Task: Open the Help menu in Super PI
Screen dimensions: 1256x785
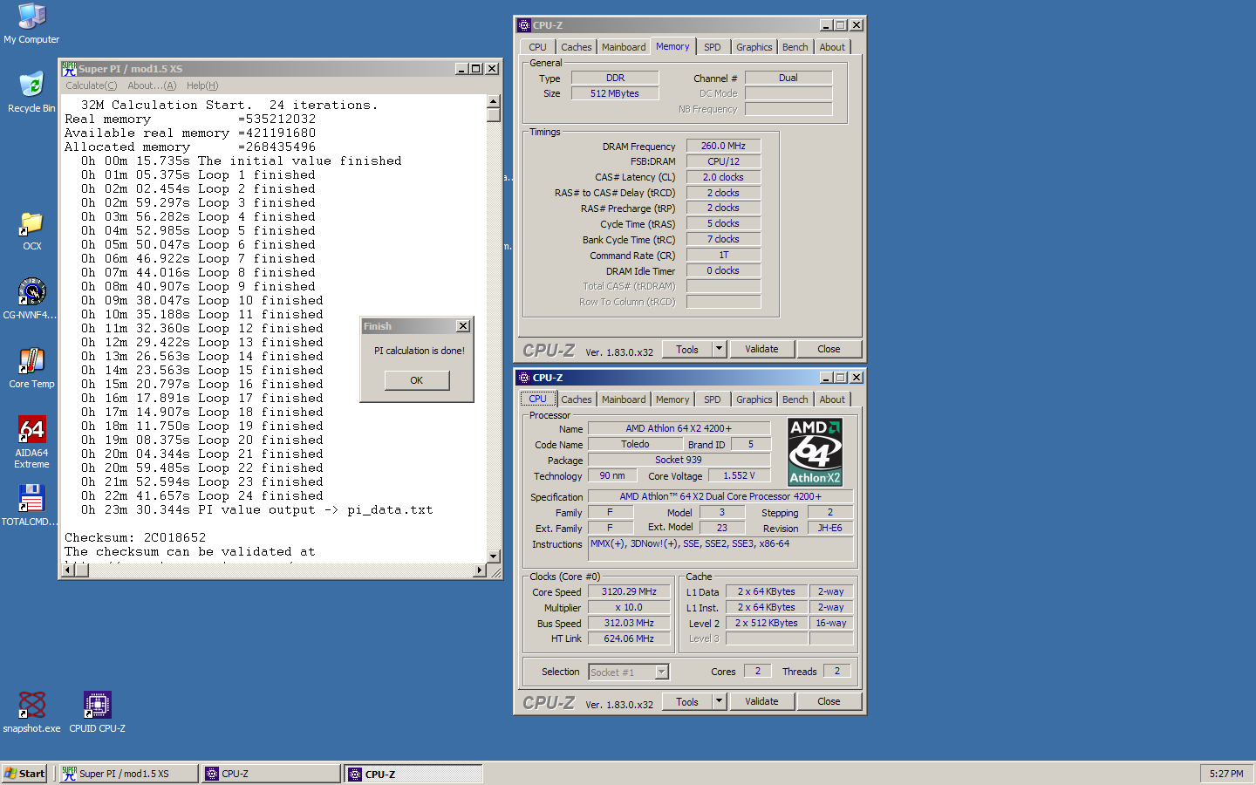Action: click(202, 85)
